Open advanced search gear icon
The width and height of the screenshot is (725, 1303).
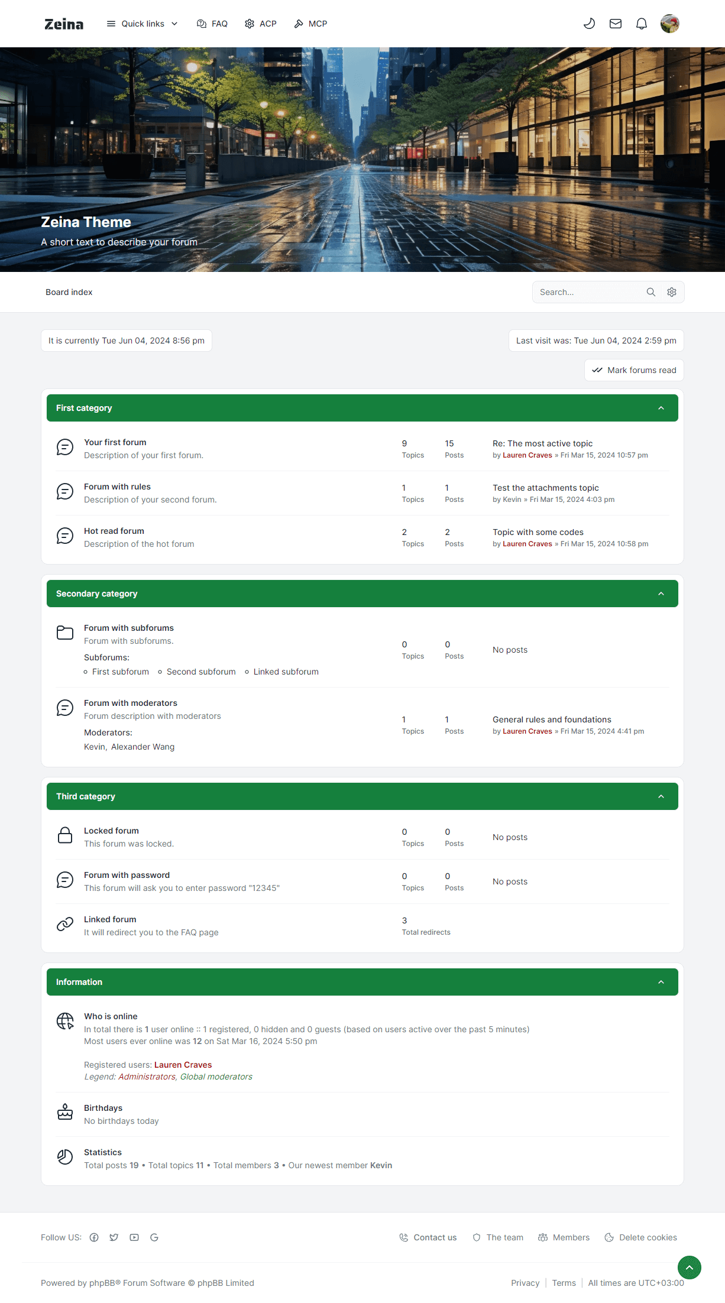(x=672, y=291)
